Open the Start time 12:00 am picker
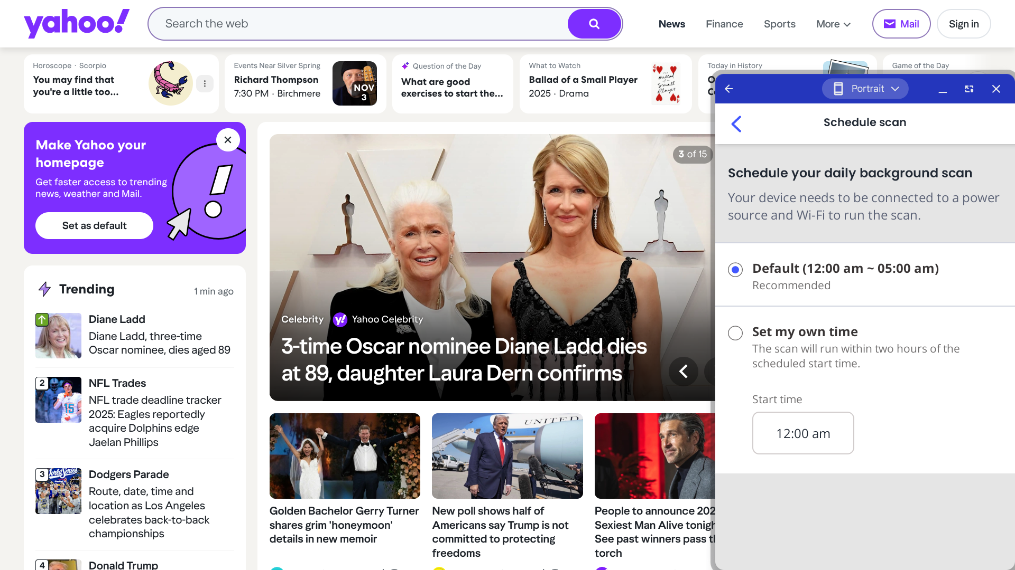 pos(803,433)
